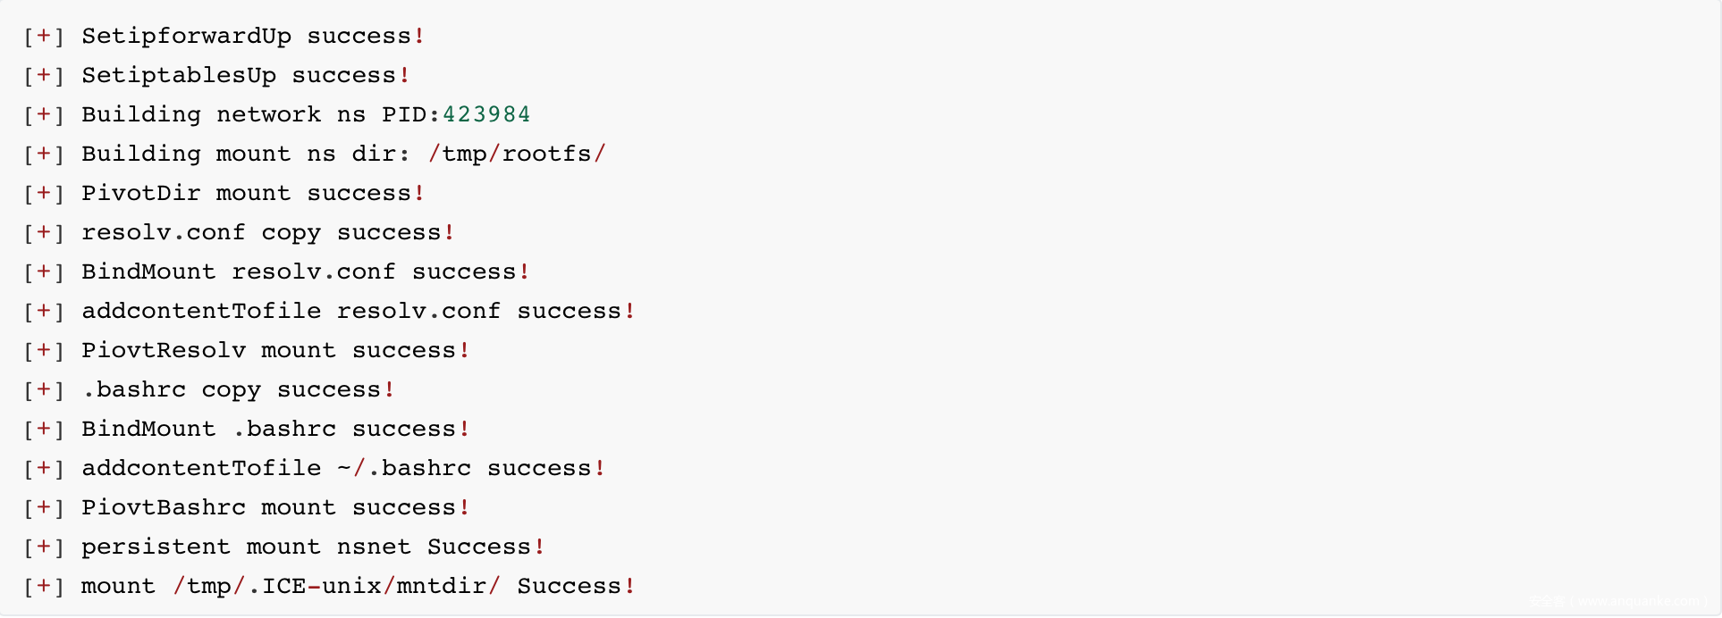Click the ~/.bashrc path text
1722x618 pixels.
click(404, 469)
